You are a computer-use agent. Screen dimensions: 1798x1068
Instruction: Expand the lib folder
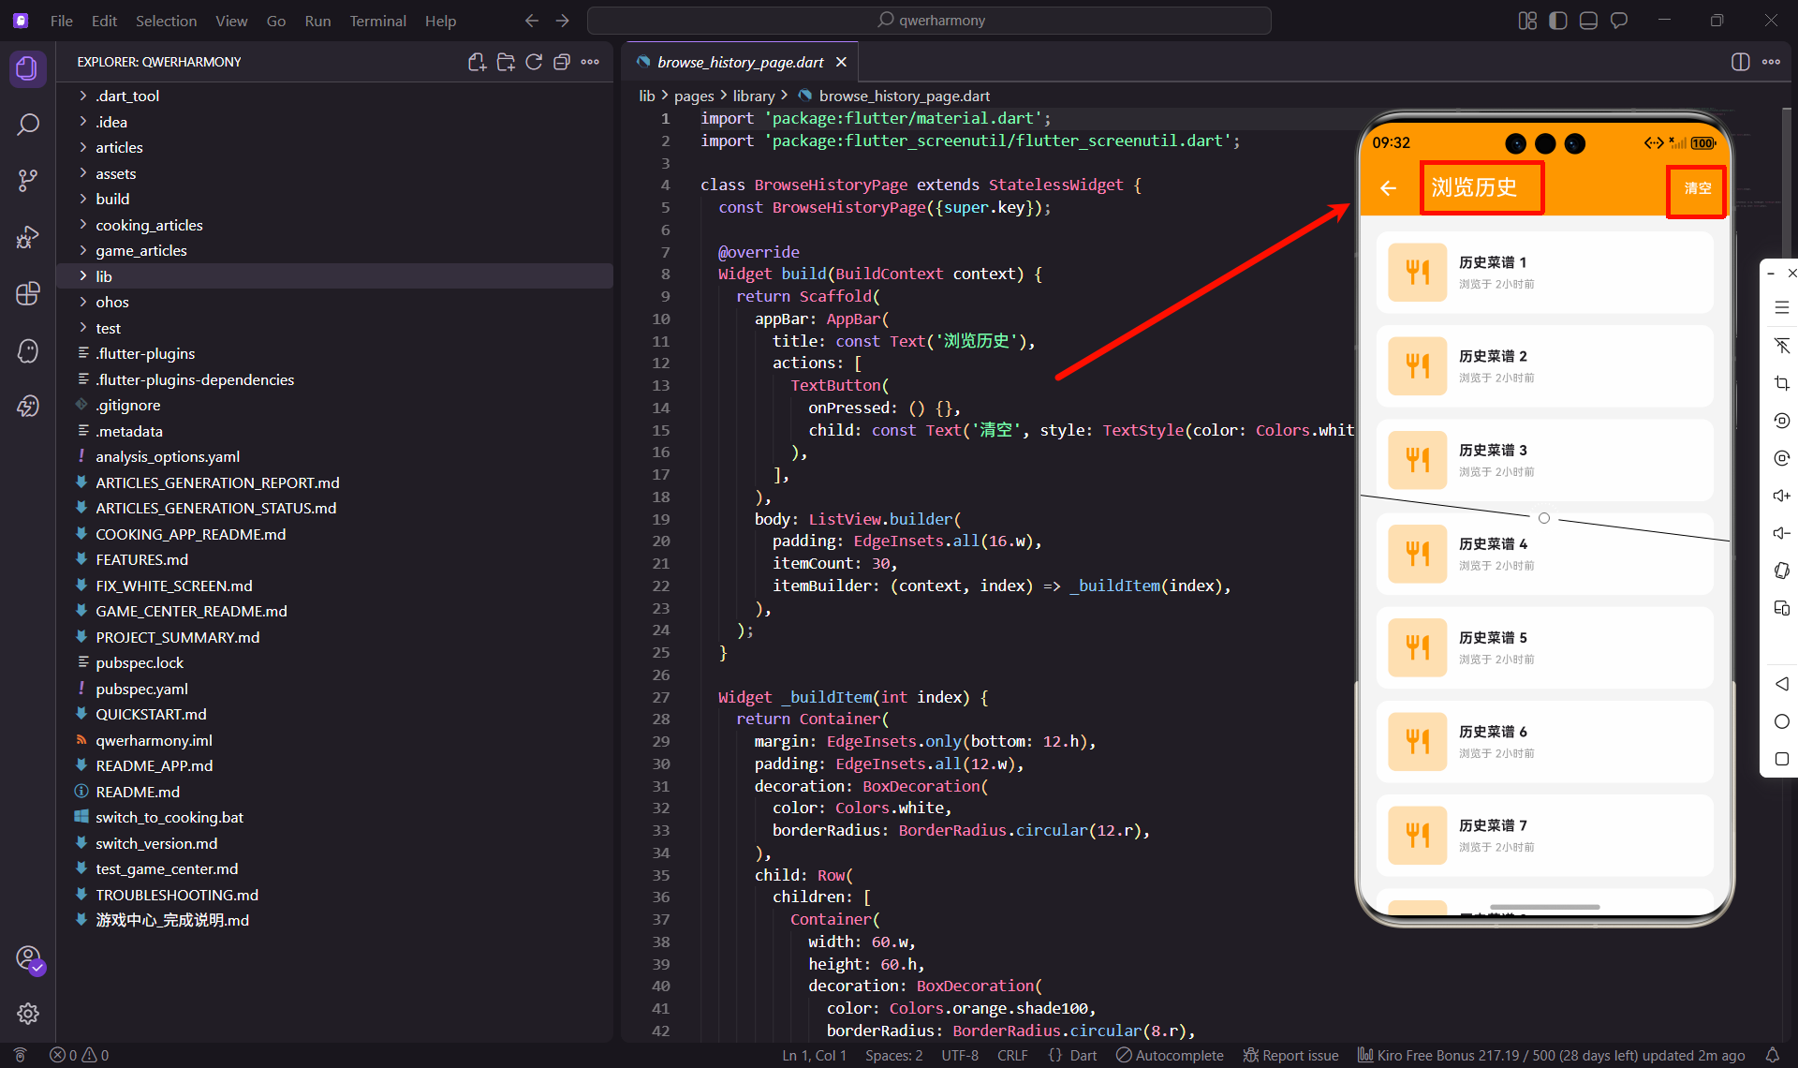tap(103, 276)
